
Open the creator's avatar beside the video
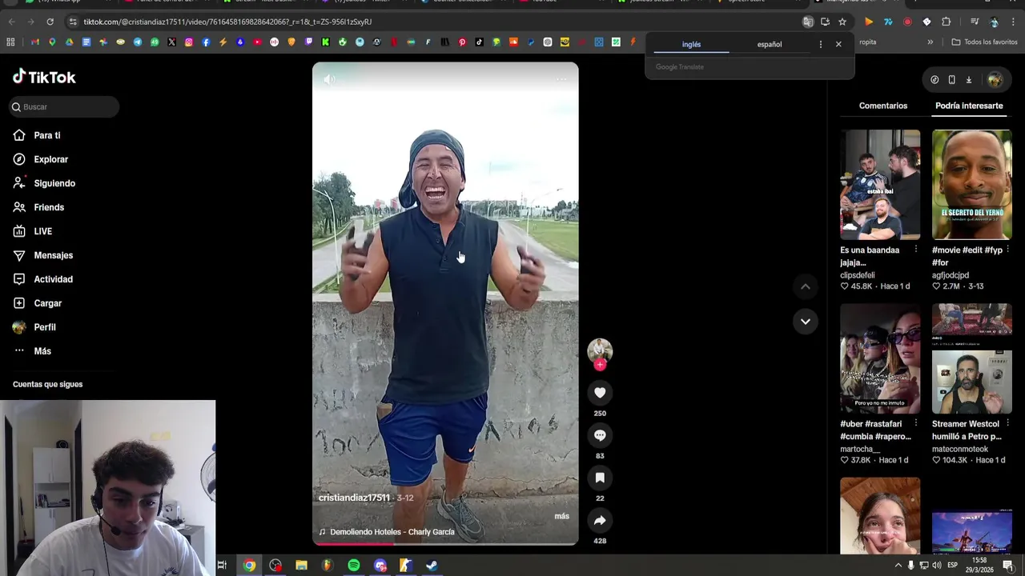[x=600, y=350]
